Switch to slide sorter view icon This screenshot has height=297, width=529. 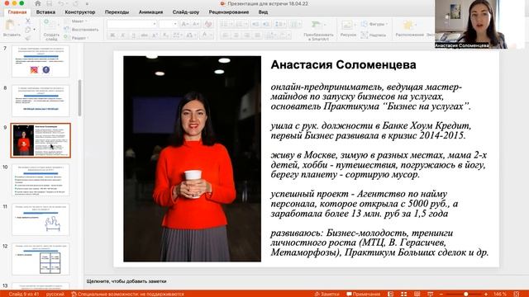point(404,294)
